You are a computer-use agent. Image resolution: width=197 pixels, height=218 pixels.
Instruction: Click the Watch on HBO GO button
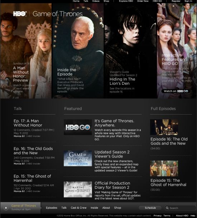(x=176, y=91)
